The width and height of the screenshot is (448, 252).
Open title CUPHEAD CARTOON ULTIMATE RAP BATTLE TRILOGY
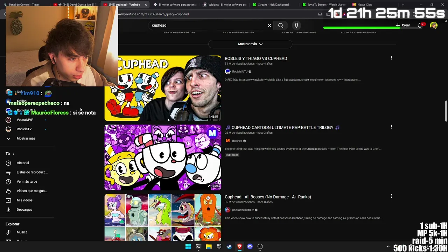point(282,127)
